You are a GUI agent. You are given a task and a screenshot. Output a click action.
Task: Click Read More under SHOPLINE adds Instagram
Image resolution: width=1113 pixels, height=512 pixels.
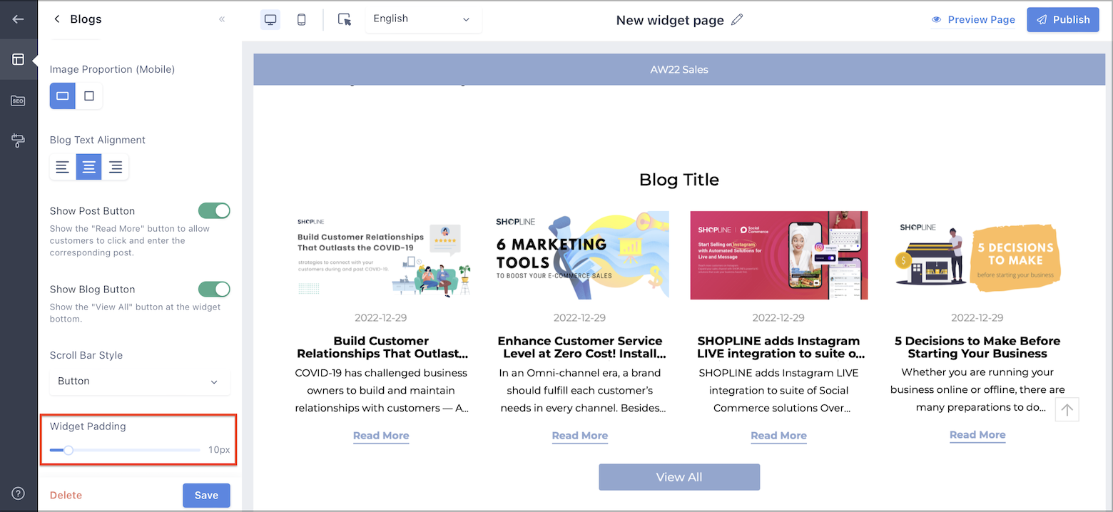[779, 436]
